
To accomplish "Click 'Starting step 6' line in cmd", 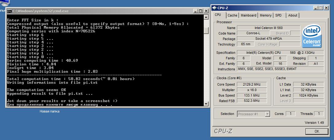I will point(25,35).
